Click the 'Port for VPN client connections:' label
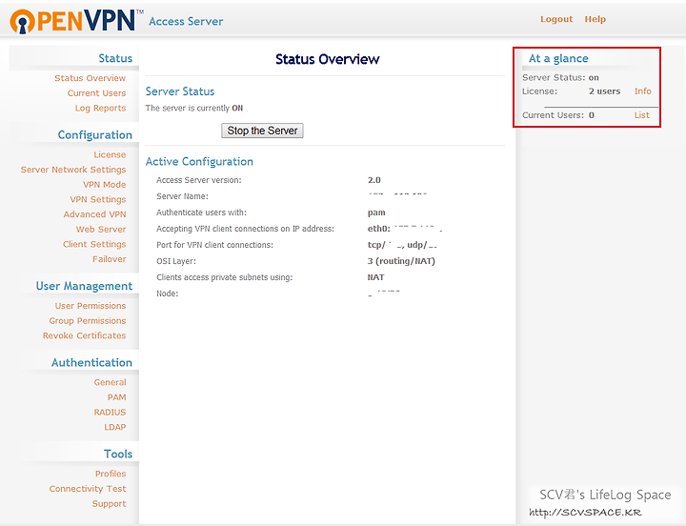 tap(214, 245)
